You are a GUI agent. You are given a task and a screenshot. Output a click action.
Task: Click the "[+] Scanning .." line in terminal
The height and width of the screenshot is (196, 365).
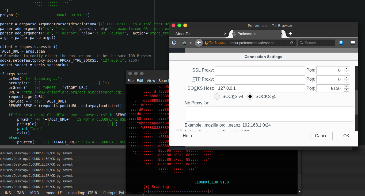click(x=159, y=187)
